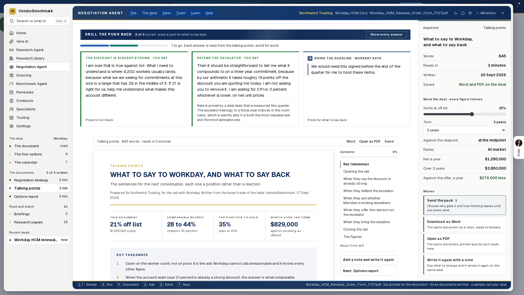Open Vera avatar side tab
This screenshot has width=524, height=295.
pyautogui.click(x=519, y=147)
